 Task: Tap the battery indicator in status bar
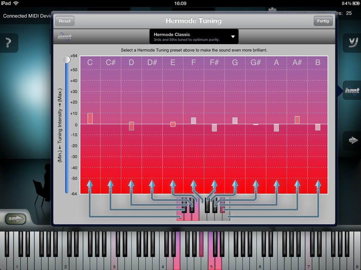[355, 3]
